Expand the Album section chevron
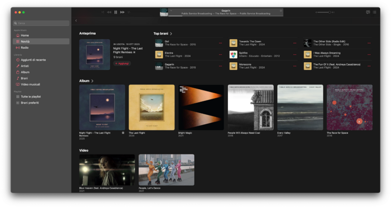 (x=92, y=81)
